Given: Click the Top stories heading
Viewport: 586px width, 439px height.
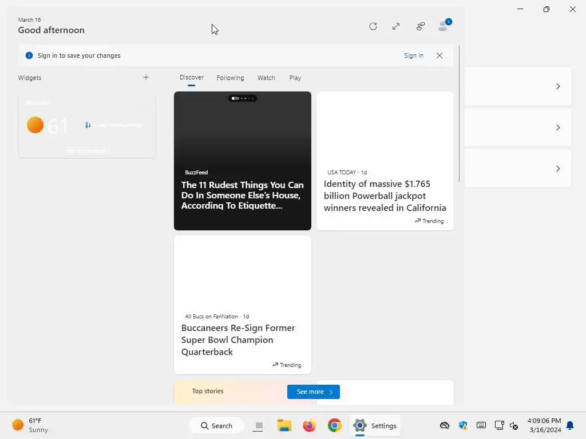Looking at the screenshot, I should 208,391.
